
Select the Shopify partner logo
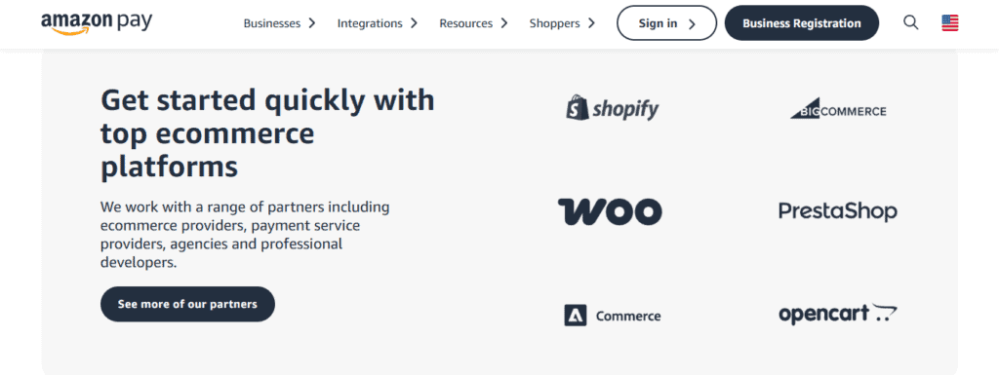point(613,109)
